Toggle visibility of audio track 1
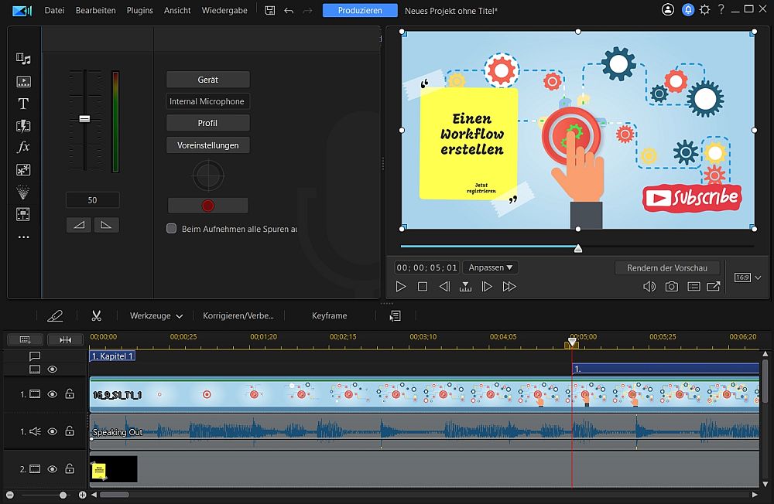 click(x=53, y=431)
